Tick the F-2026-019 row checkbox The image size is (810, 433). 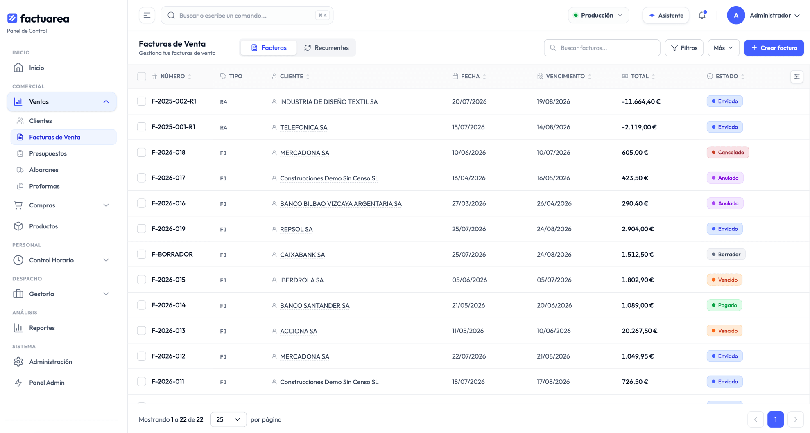[x=142, y=229]
